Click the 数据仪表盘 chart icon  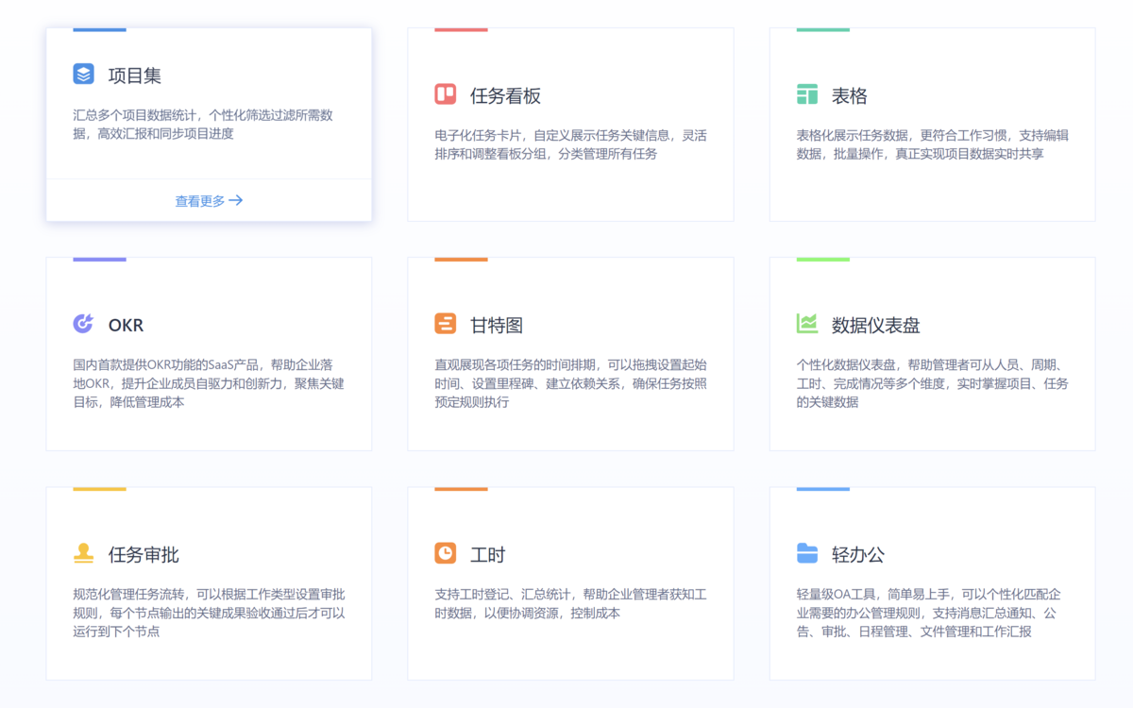coord(806,324)
